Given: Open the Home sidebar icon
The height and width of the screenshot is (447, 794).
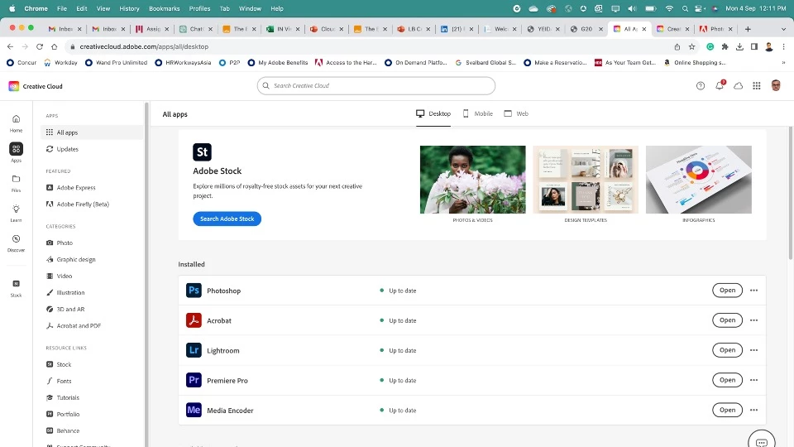Looking at the screenshot, I should (x=17, y=119).
